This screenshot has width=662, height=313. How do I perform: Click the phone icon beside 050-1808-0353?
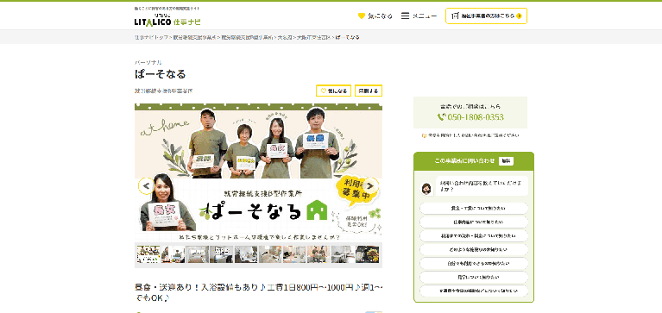tap(441, 117)
